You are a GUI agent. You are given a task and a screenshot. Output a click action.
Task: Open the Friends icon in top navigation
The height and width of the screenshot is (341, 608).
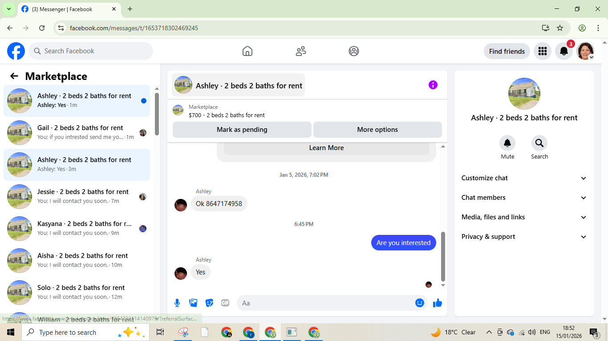tap(301, 51)
